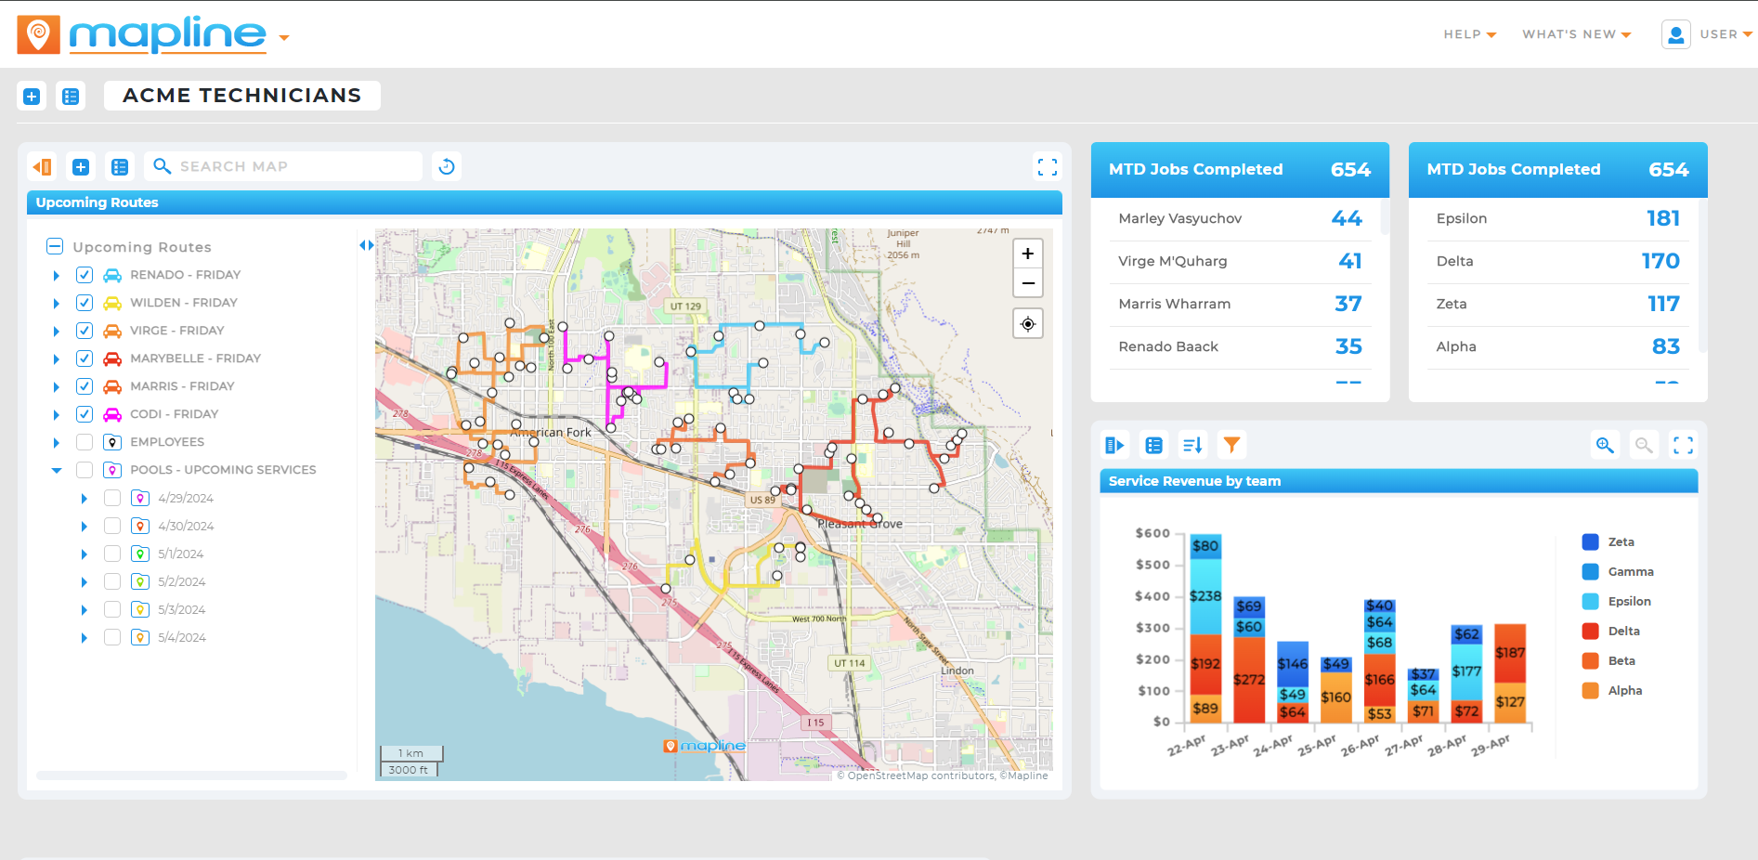The image size is (1758, 860).
Task: Collapse the POOLS - UPCOMING SERVICES group
Action: tap(57, 471)
